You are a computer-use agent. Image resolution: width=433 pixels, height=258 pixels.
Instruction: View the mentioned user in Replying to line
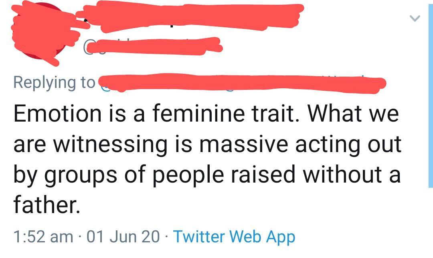coord(241,83)
